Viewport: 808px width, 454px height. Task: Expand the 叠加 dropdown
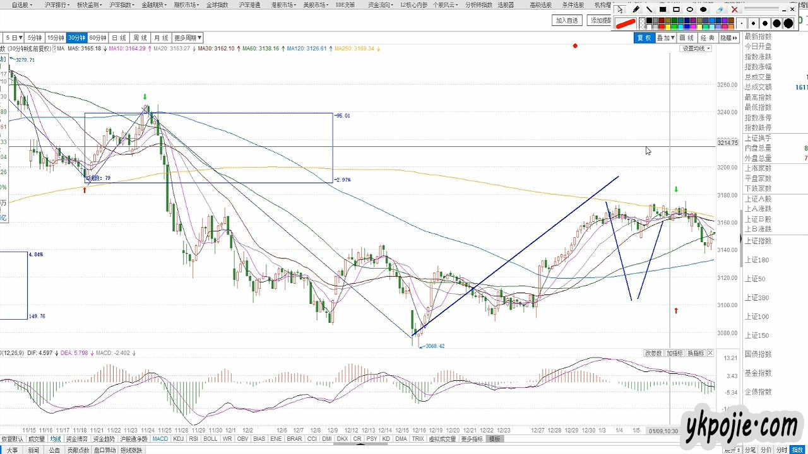tap(665, 38)
